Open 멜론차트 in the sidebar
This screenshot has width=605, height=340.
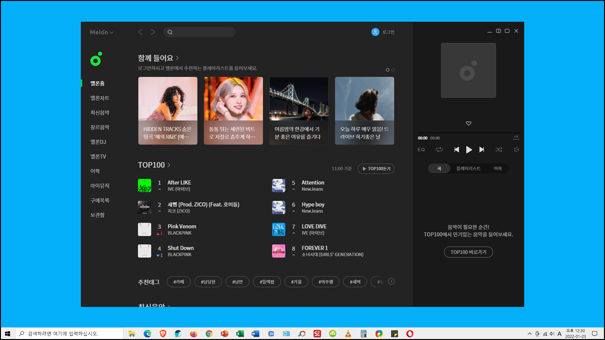[100, 98]
